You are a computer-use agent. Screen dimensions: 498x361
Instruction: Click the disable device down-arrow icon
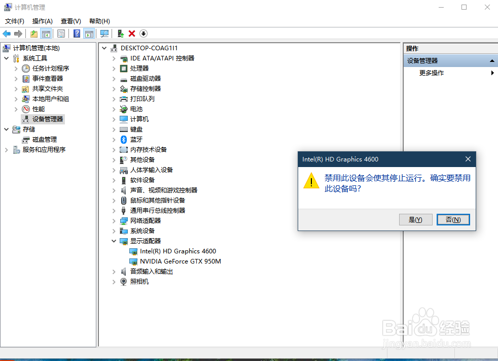click(144, 34)
